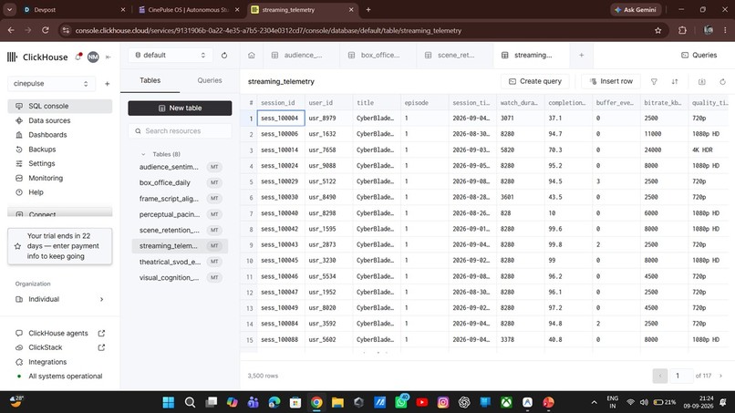The image size is (735, 413).
Task: Open the SQL console page
Action: pyautogui.click(x=60, y=106)
